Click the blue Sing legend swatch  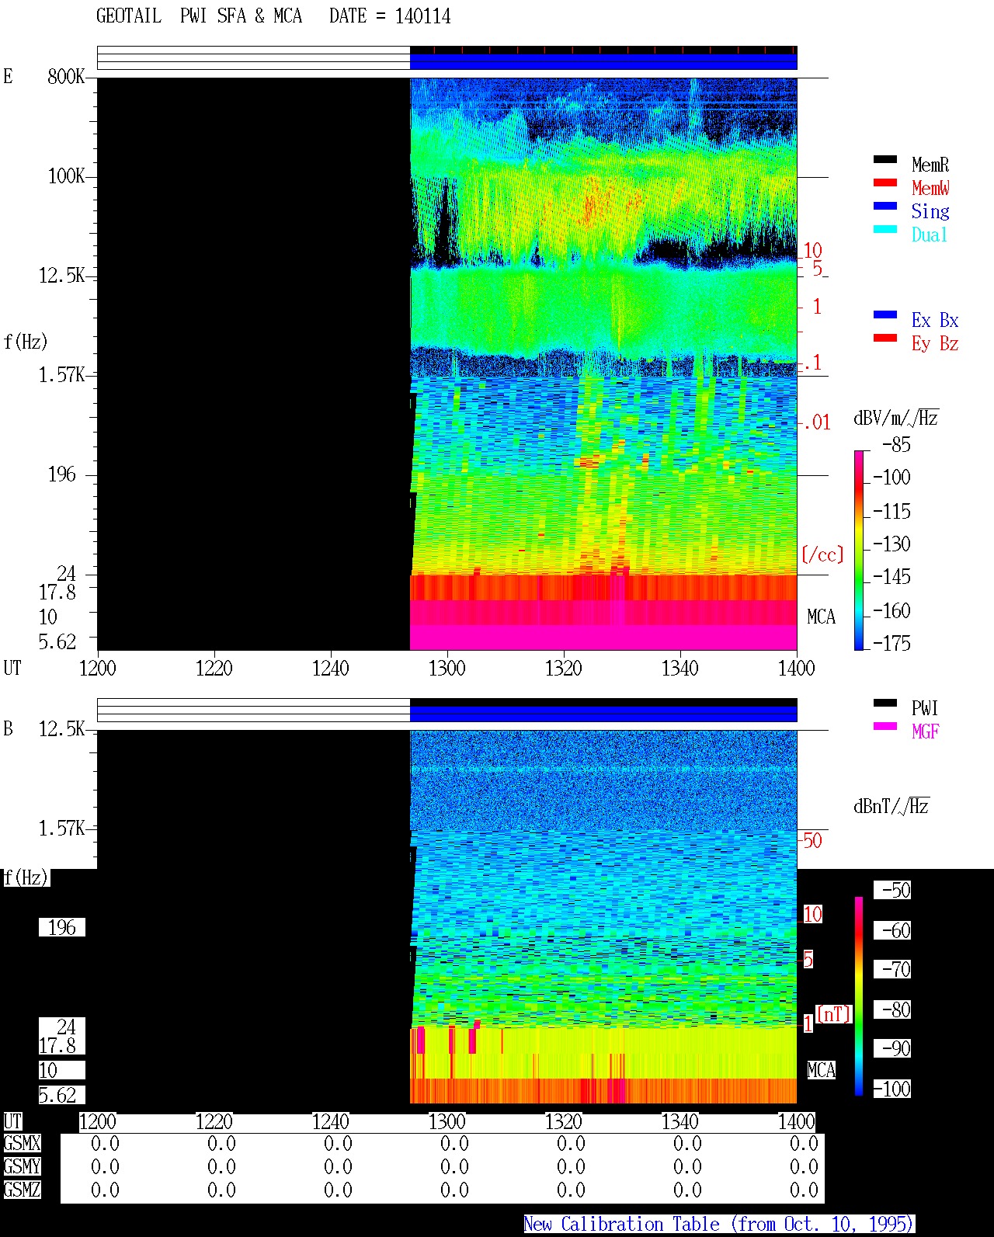click(x=885, y=206)
